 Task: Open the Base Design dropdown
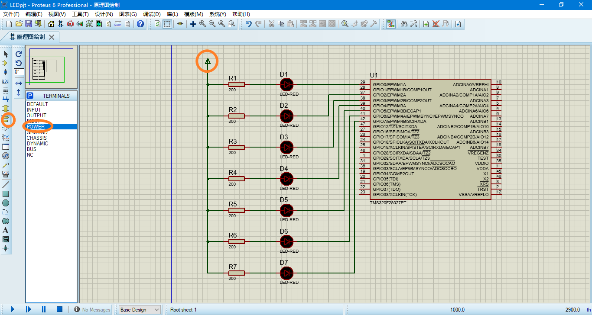[139, 309]
